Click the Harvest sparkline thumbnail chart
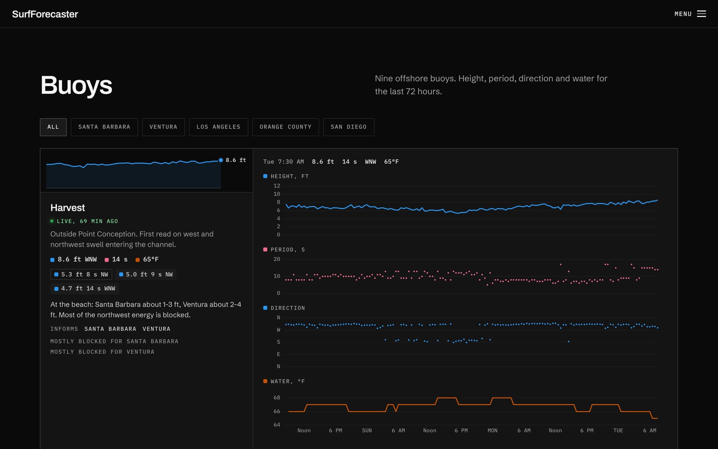This screenshot has height=449, width=718. (x=147, y=170)
